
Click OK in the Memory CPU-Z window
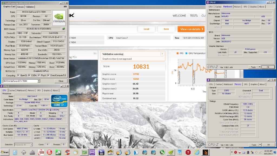pyautogui.click(x=269, y=145)
